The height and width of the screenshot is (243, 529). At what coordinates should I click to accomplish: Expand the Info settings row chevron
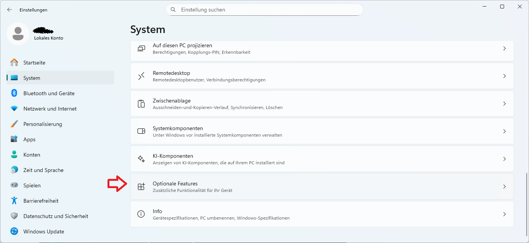click(x=504, y=214)
